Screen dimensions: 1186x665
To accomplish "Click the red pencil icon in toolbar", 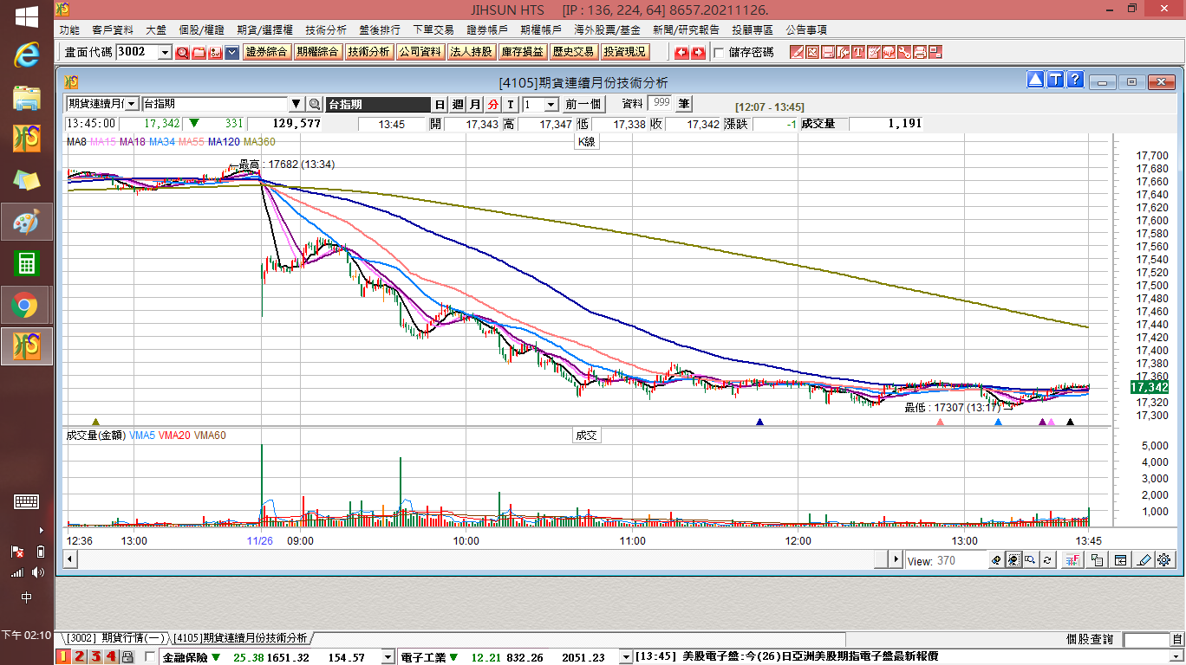I will click(796, 53).
